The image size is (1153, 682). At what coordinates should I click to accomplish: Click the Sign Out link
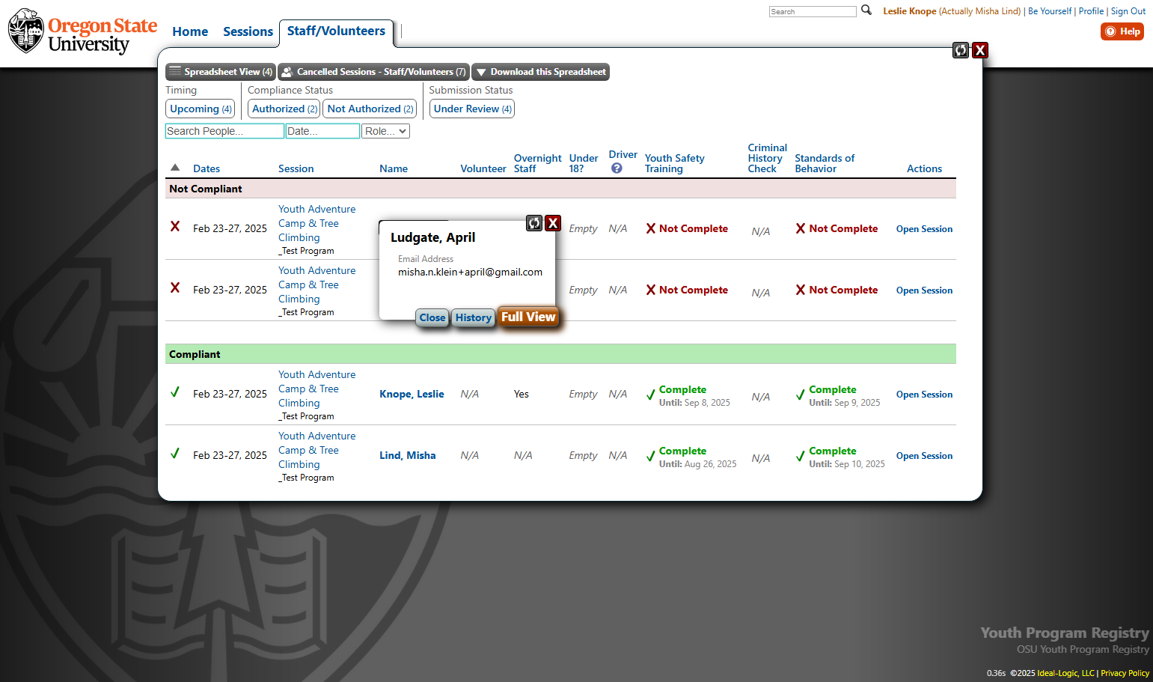[x=1128, y=11]
